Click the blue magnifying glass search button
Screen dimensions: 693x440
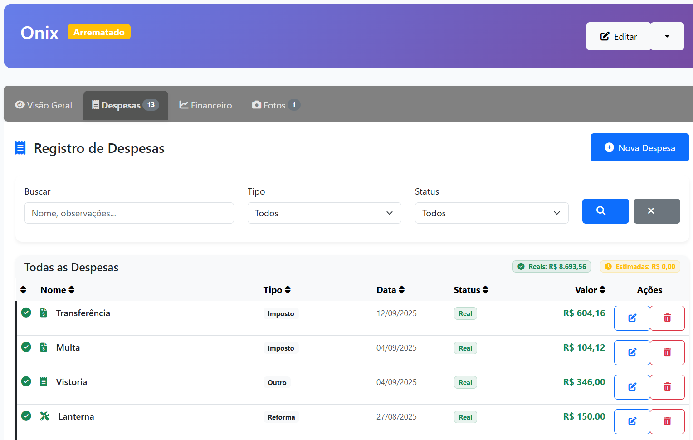coord(605,211)
